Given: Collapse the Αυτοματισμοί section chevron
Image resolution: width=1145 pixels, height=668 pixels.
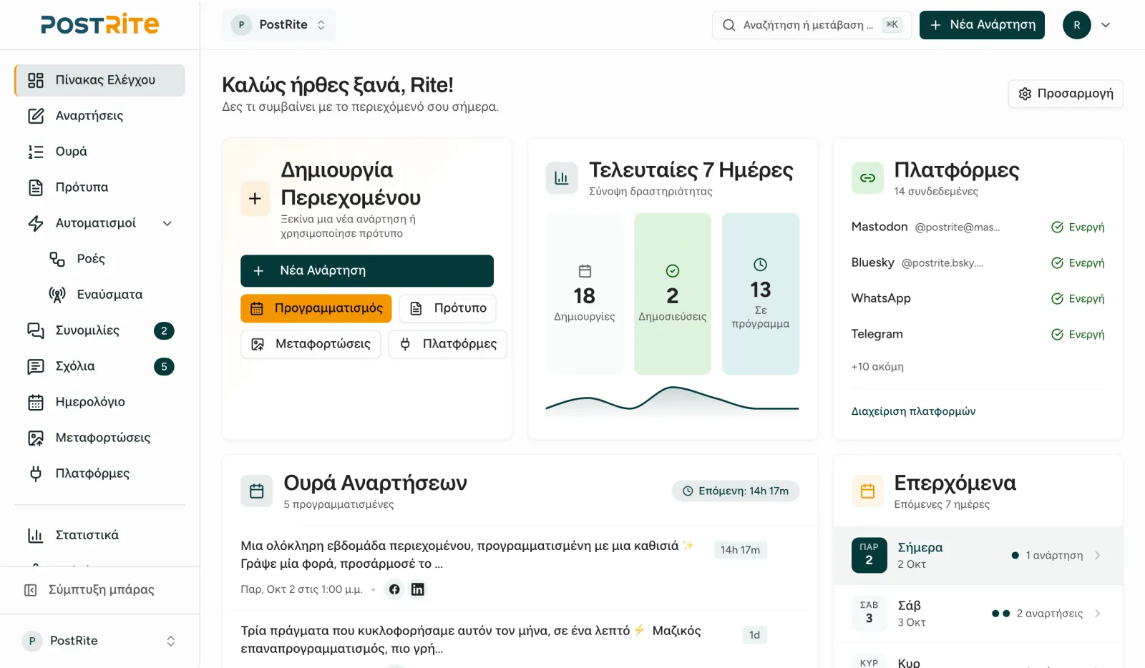Looking at the screenshot, I should (x=167, y=223).
